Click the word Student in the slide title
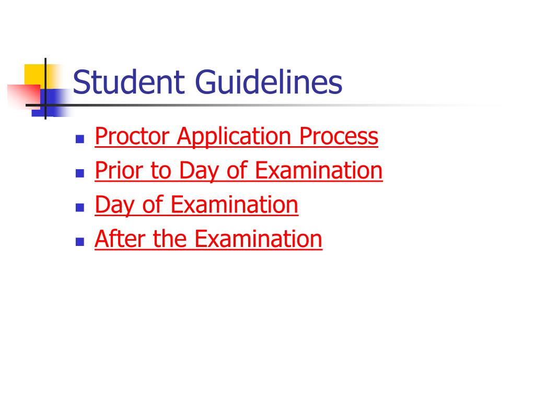The image size is (535, 401). pyautogui.click(x=129, y=82)
